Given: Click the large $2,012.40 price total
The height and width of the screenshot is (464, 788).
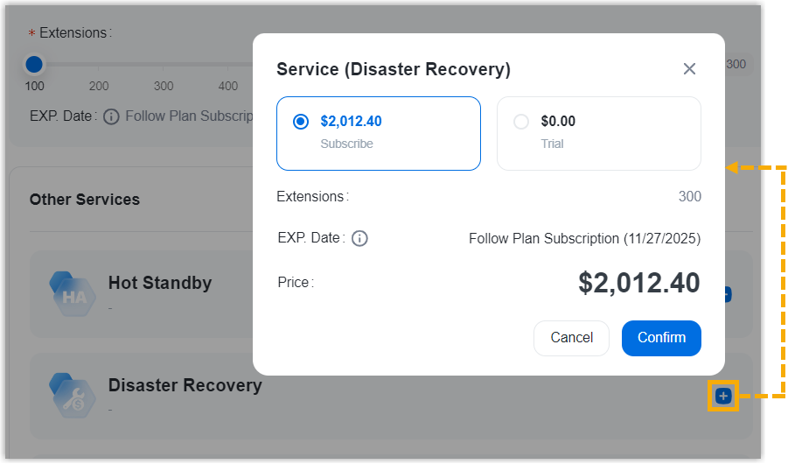Looking at the screenshot, I should click(x=638, y=283).
